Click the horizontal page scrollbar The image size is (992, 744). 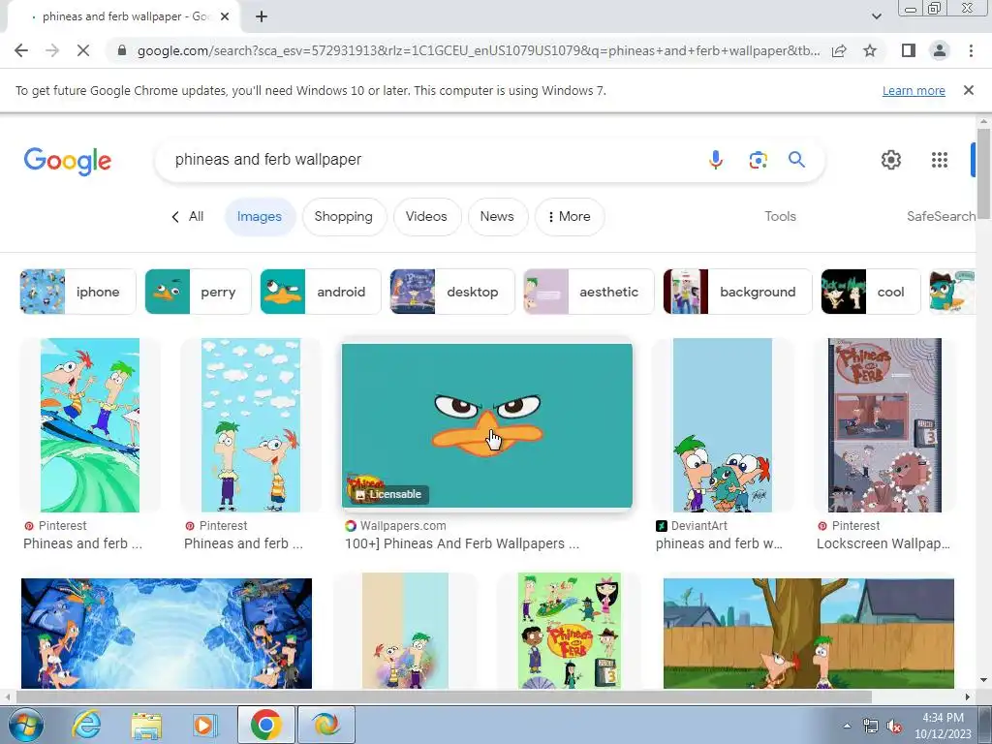[x=443, y=697]
